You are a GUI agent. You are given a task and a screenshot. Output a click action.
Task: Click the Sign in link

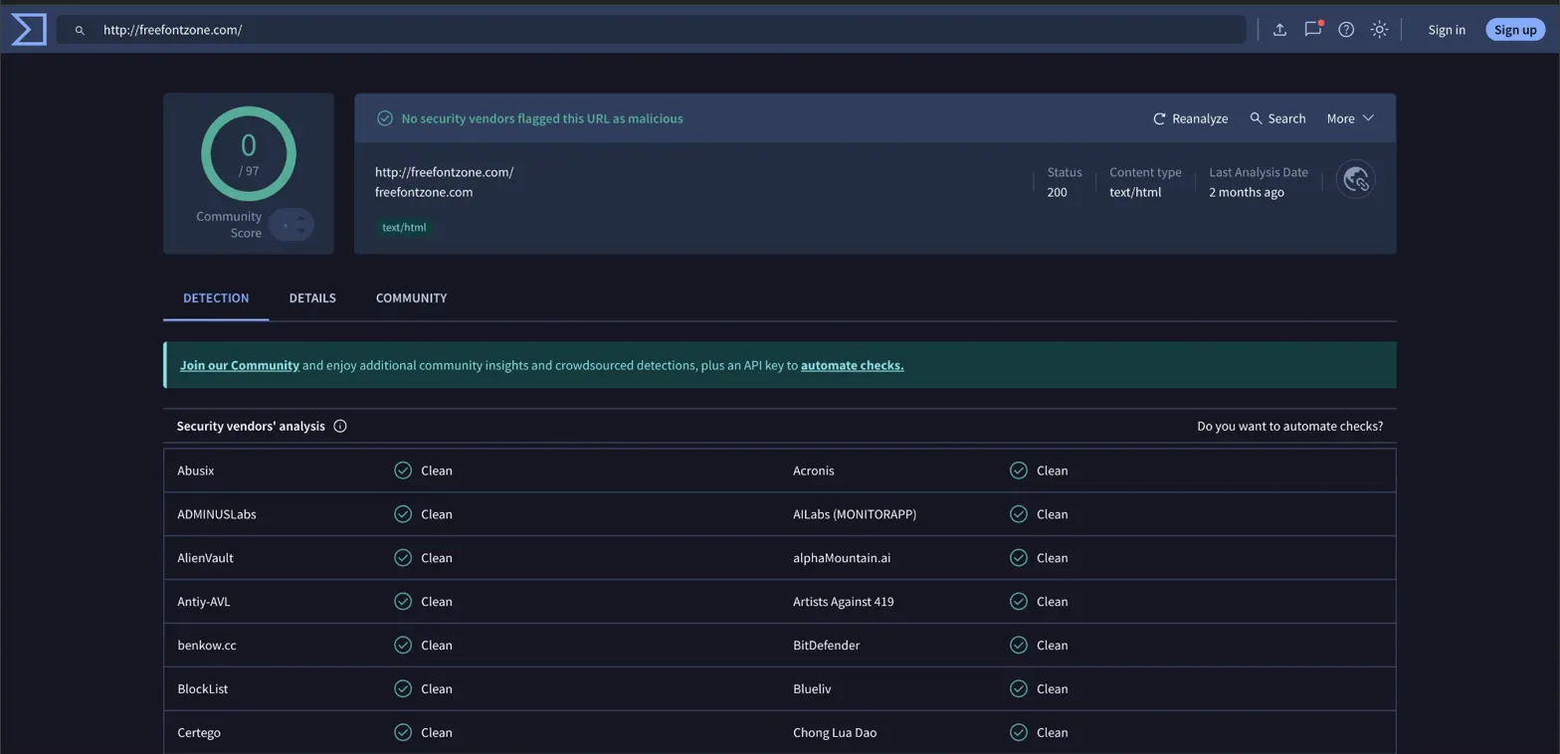[x=1446, y=30]
